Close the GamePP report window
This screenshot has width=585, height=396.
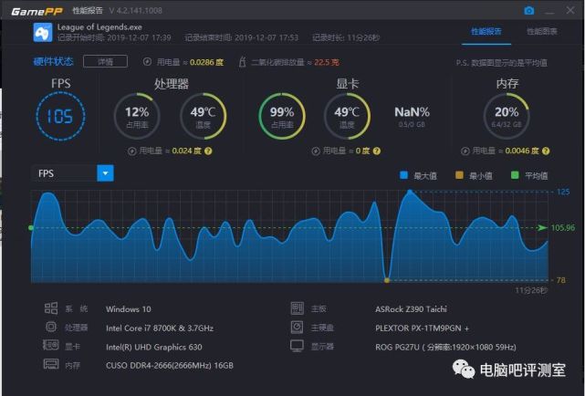tap(570, 10)
